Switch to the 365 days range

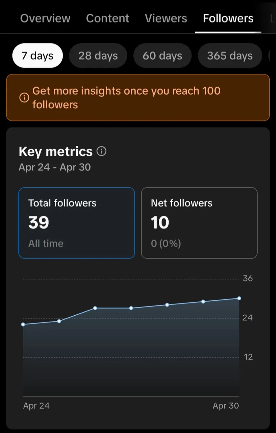point(230,55)
